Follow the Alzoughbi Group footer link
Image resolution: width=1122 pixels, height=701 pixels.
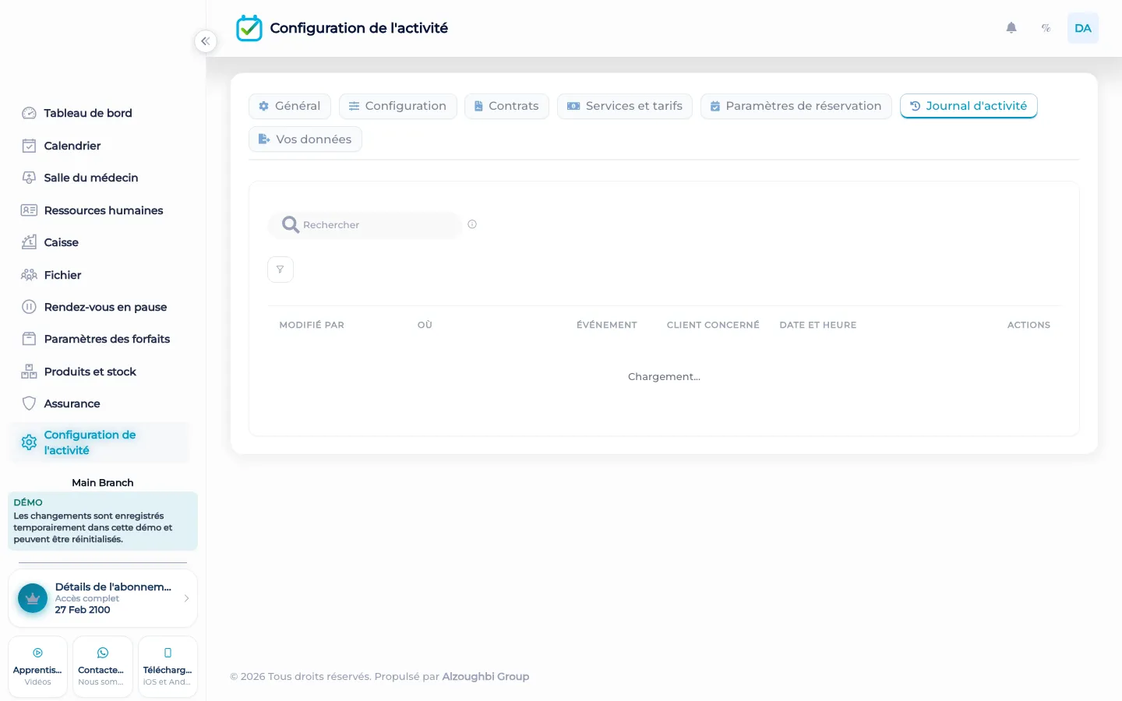tap(485, 676)
